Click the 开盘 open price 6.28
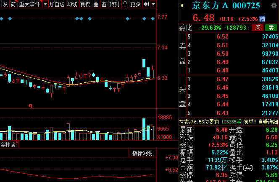Viewport: 279px width, 182px height. pos(272,130)
